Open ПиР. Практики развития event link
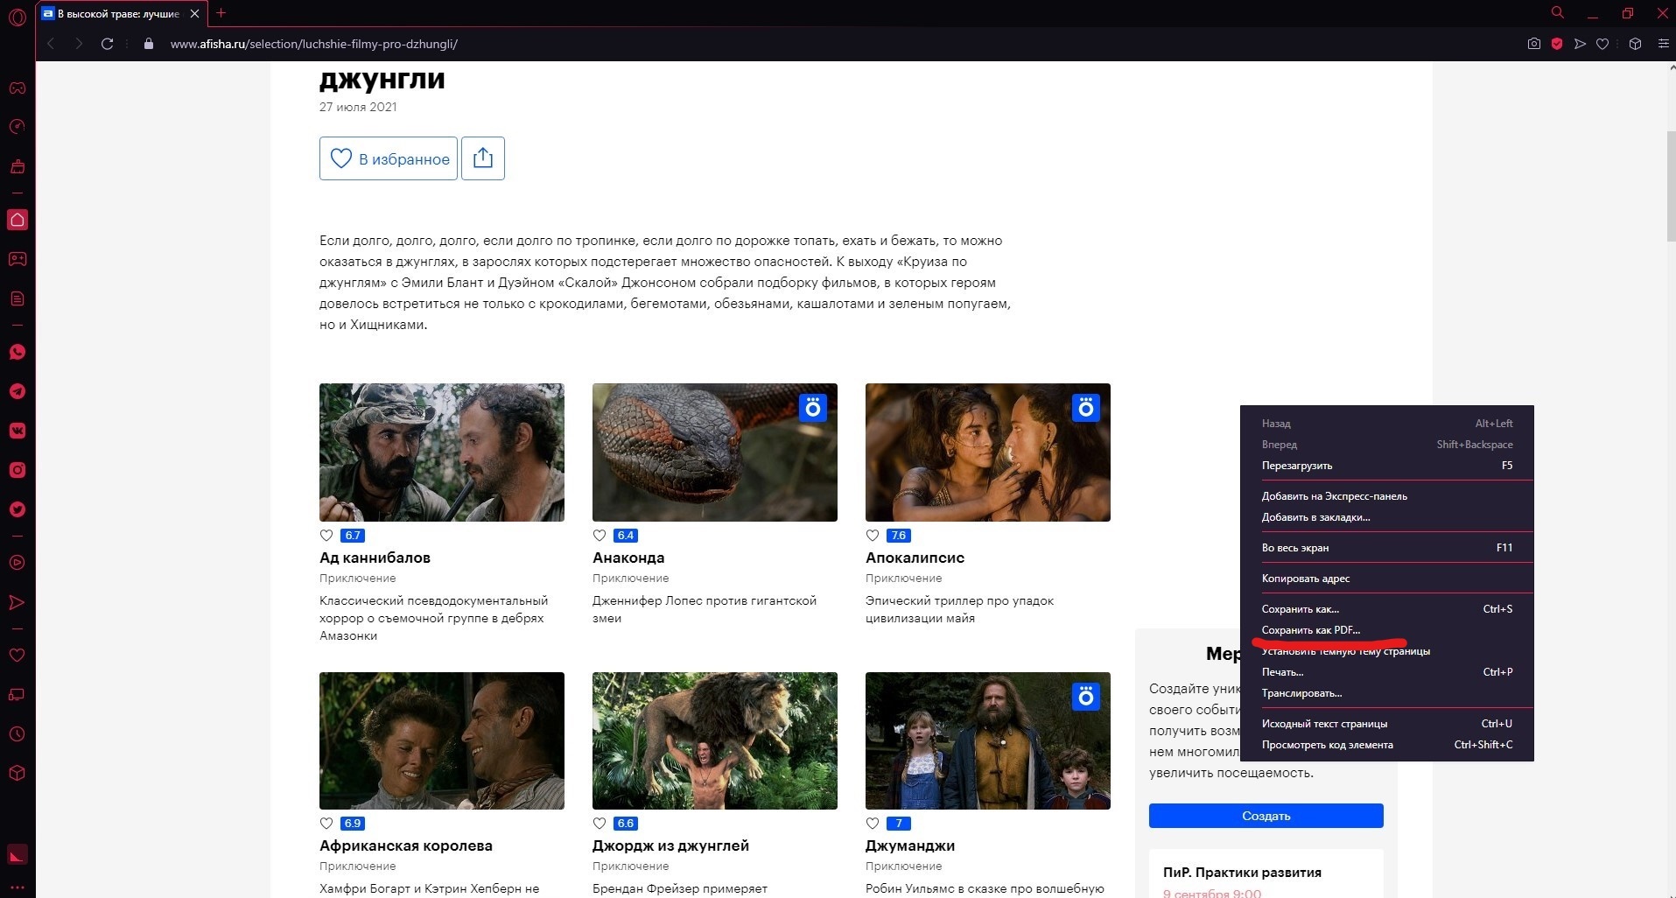Screen dimensions: 1676x898 [1242, 873]
